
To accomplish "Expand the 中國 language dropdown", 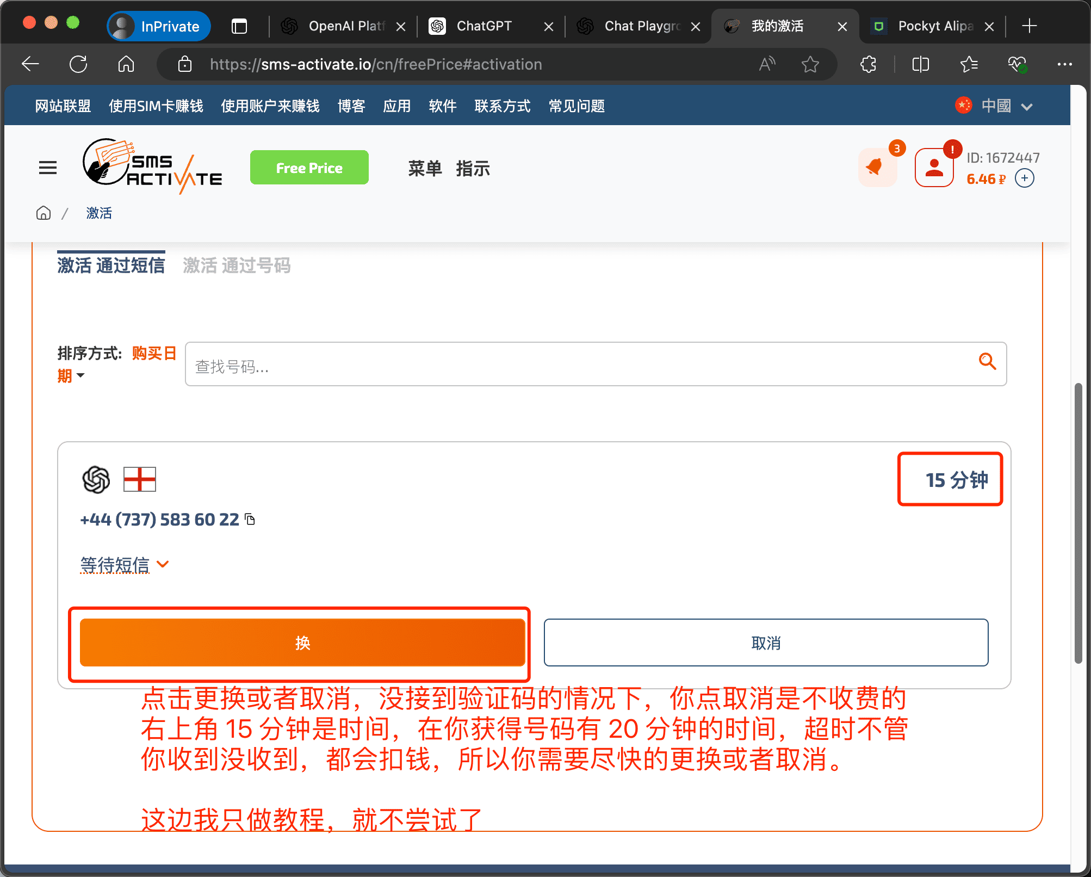I will tap(995, 106).
